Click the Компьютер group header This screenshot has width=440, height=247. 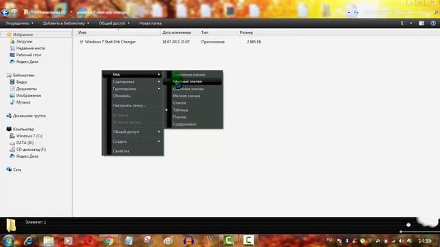(23, 129)
